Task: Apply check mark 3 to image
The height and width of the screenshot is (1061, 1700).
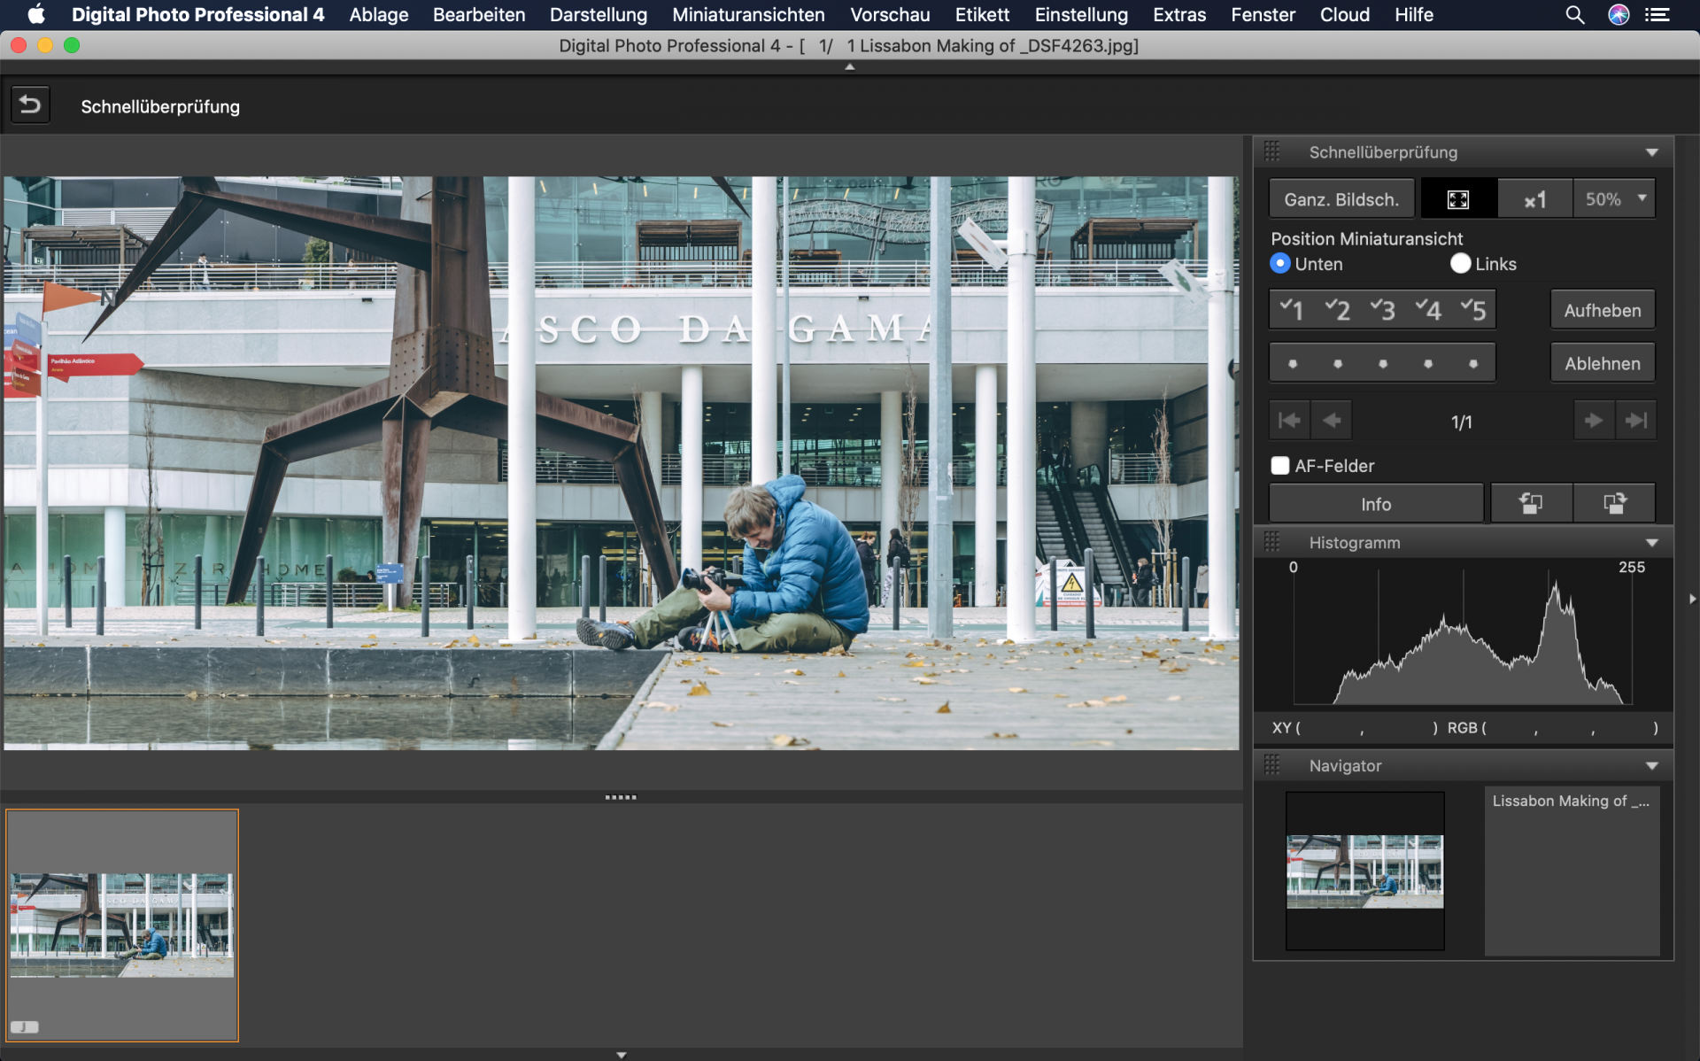Action: click(x=1382, y=310)
